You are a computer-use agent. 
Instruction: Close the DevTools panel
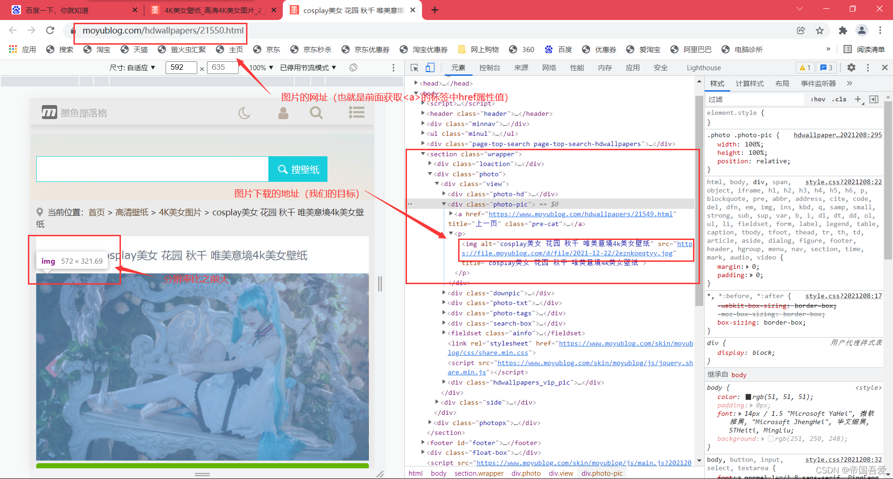click(x=885, y=67)
